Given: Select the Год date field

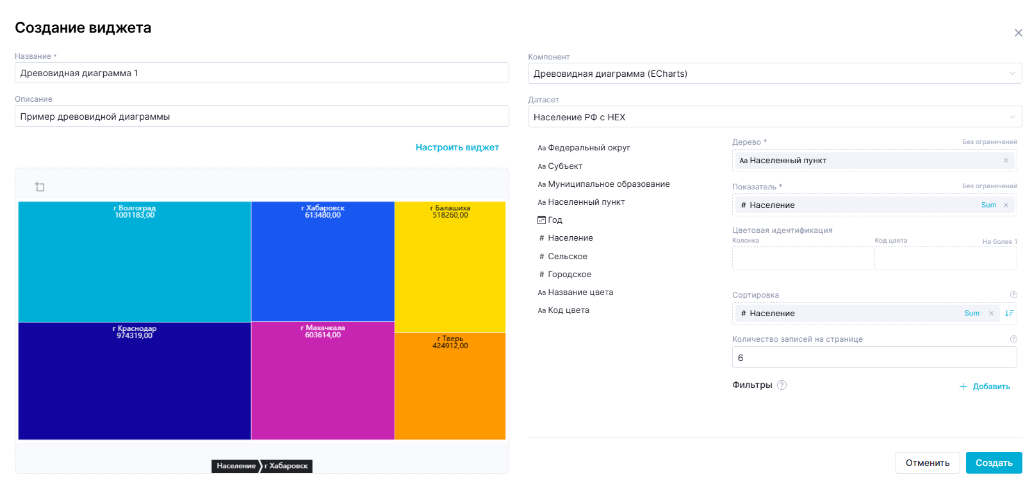Looking at the screenshot, I should [555, 220].
